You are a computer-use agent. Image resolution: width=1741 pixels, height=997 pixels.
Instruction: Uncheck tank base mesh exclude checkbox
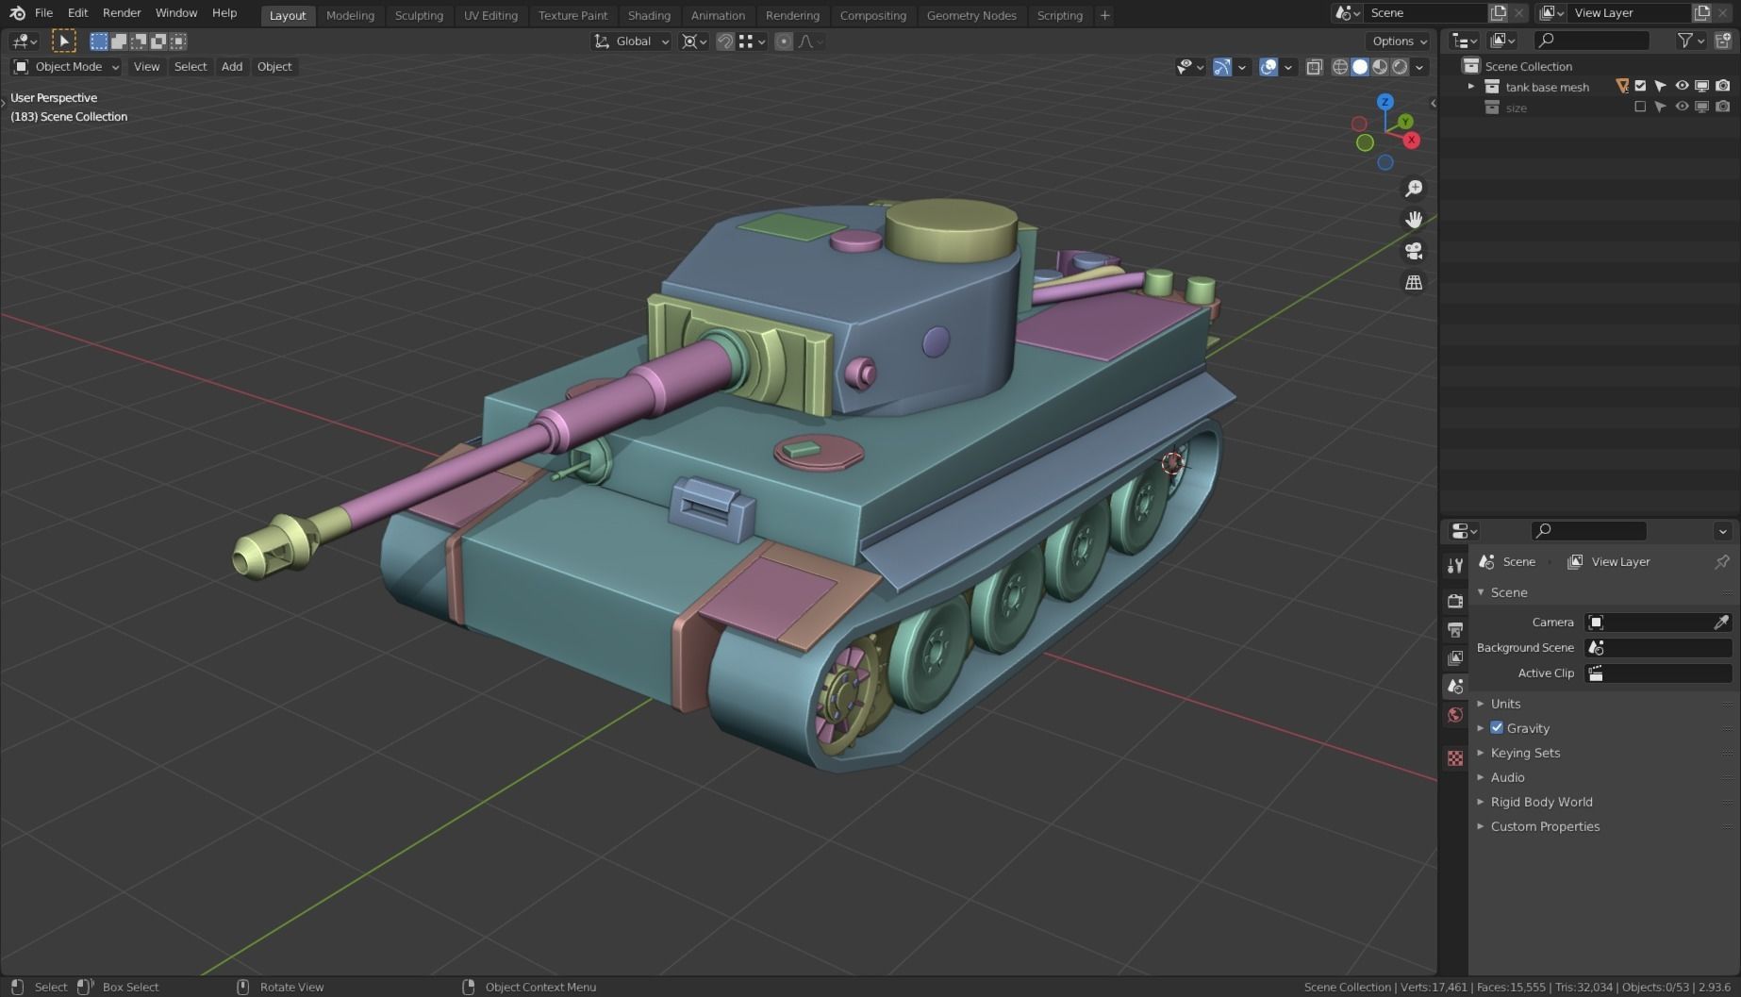point(1640,87)
